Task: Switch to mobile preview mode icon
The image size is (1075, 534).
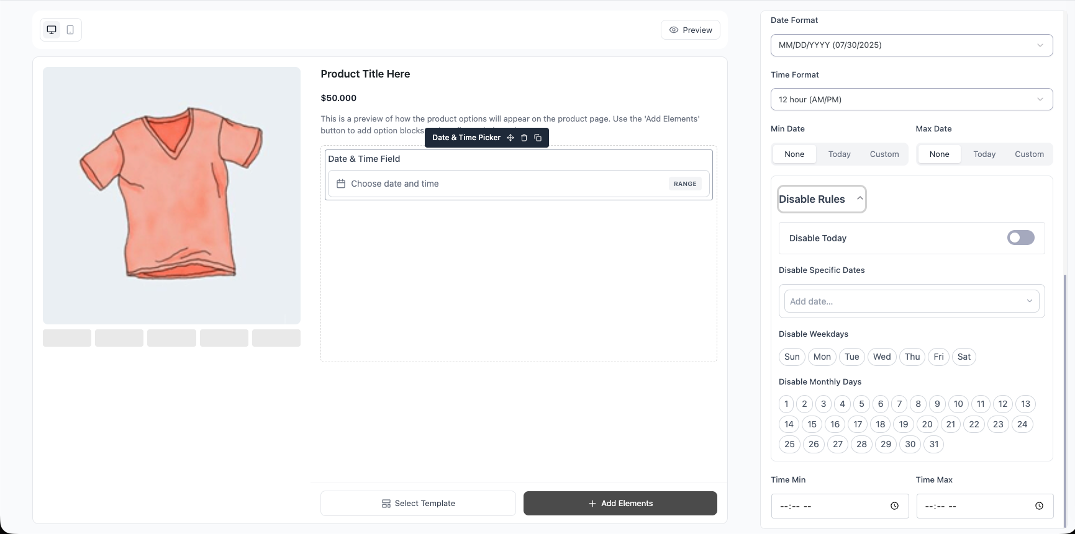Action: coord(70,30)
